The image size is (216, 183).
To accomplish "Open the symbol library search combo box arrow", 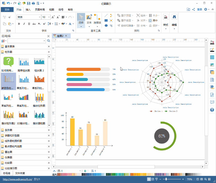I will pyautogui.click(x=44, y=41).
